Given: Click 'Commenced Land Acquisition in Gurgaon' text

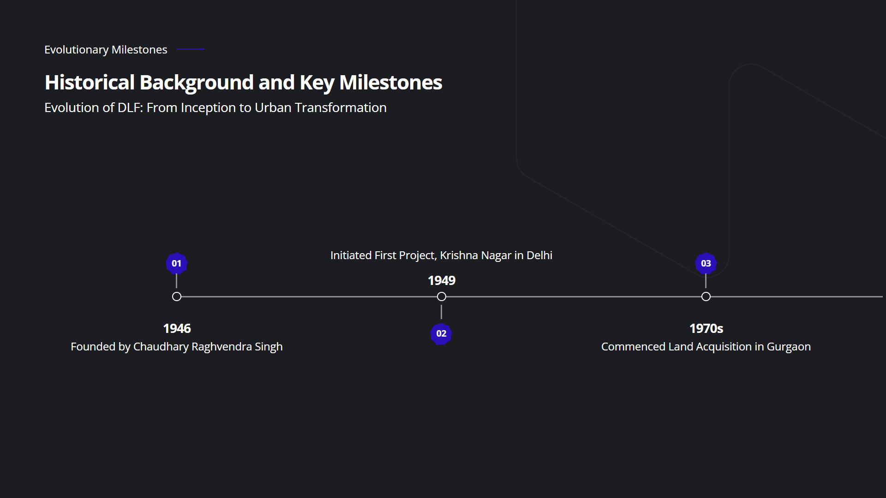Looking at the screenshot, I should click(706, 347).
